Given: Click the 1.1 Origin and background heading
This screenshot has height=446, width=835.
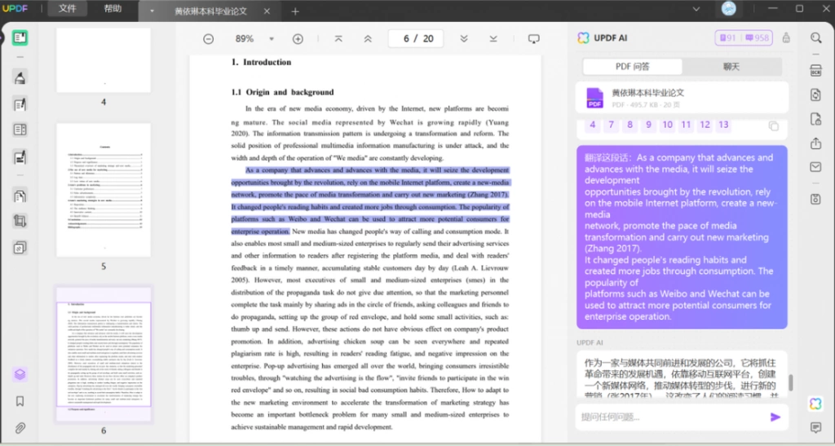Looking at the screenshot, I should click(x=282, y=92).
